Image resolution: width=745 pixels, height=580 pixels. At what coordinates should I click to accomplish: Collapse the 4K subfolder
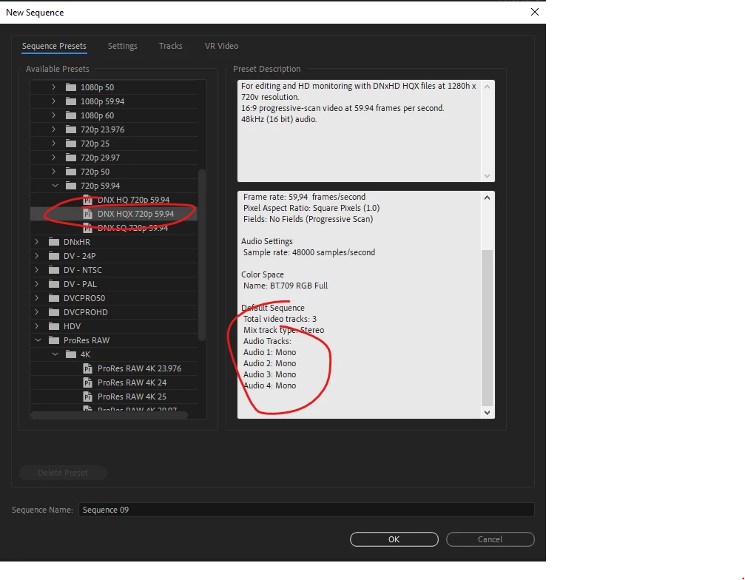(55, 354)
